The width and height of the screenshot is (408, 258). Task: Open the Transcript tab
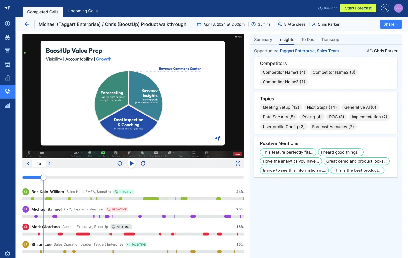tap(331, 40)
